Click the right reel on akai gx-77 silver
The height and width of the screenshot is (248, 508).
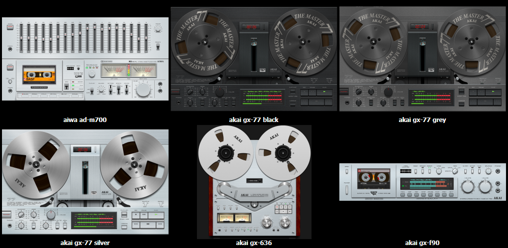pyautogui.click(x=134, y=164)
